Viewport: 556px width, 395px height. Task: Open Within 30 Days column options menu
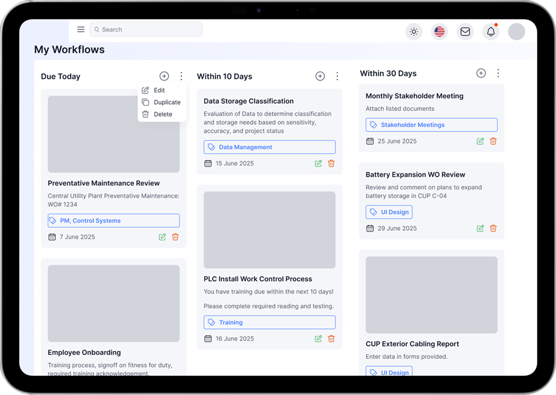[498, 73]
